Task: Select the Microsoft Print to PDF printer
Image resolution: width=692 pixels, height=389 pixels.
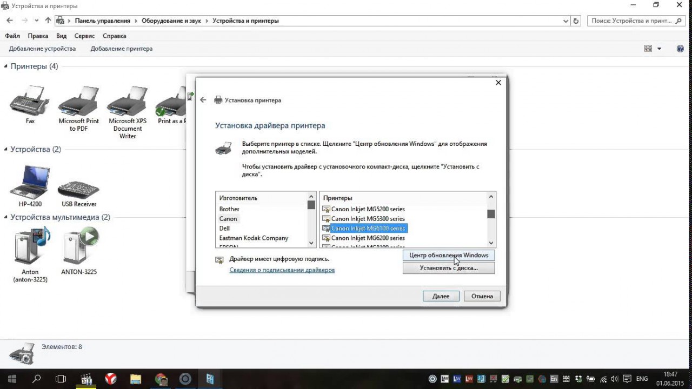Action: point(78,103)
